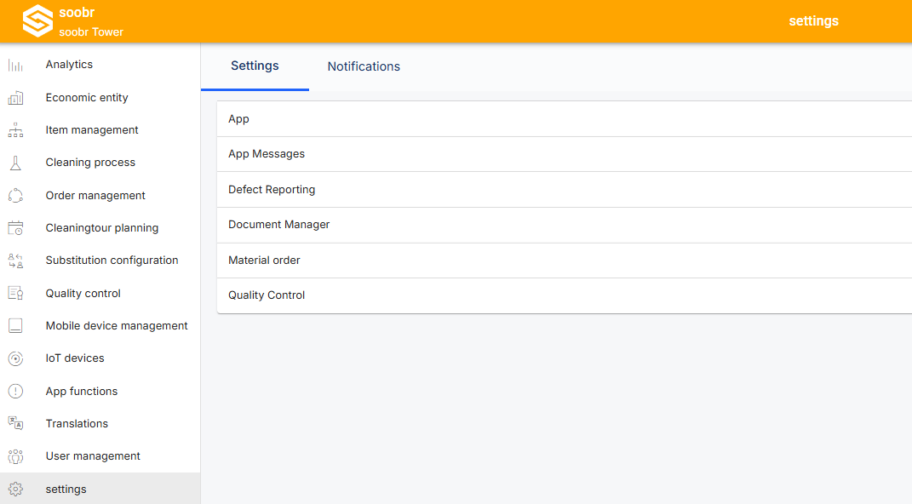The width and height of the screenshot is (912, 504).
Task: Click the soobr logo icon
Action: [37, 21]
